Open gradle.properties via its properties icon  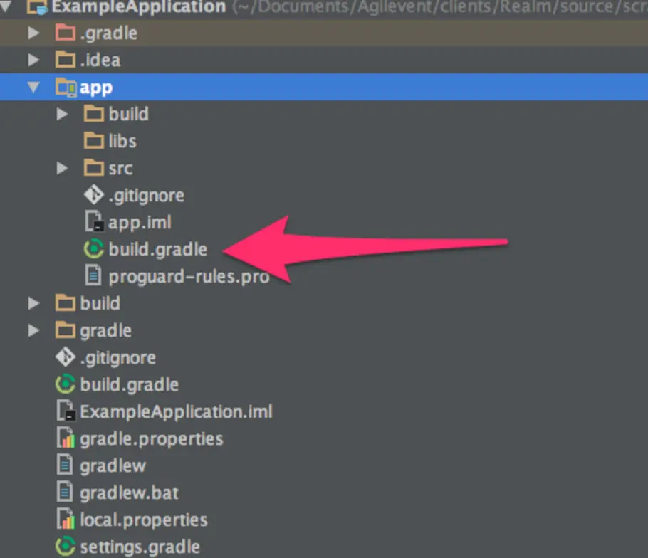pyautogui.click(x=65, y=438)
